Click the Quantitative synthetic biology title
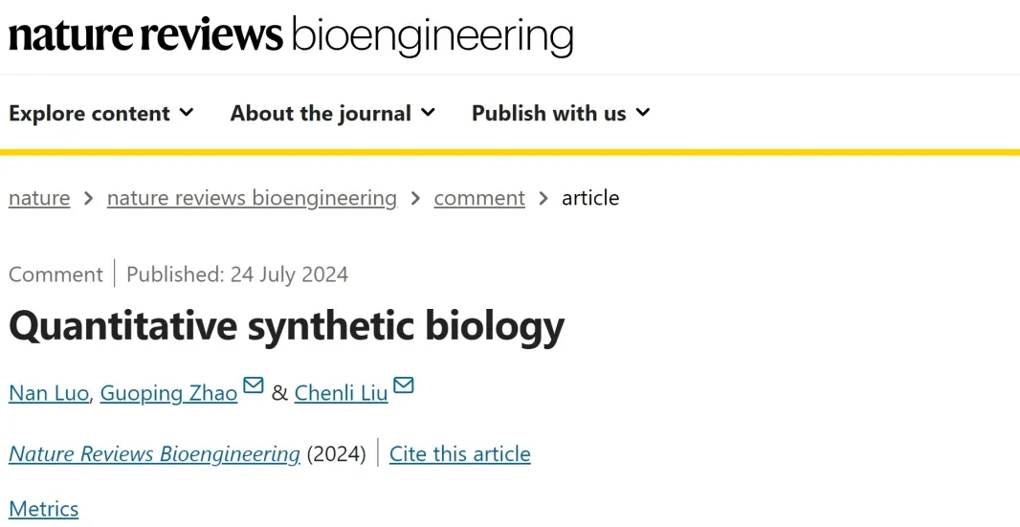The height and width of the screenshot is (527, 1020). (286, 326)
